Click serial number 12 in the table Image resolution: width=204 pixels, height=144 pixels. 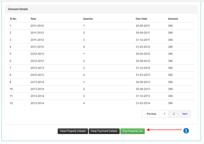[11, 103]
